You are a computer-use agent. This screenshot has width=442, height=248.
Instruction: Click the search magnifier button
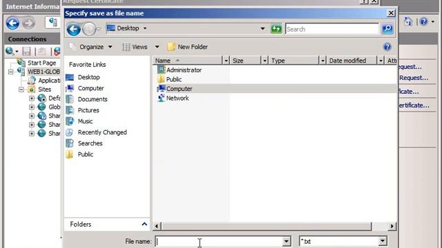[387, 29]
